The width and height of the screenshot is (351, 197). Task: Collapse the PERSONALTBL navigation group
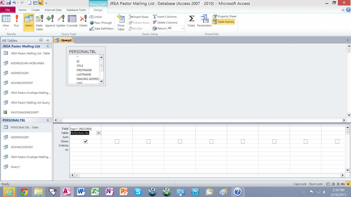pos(48,120)
